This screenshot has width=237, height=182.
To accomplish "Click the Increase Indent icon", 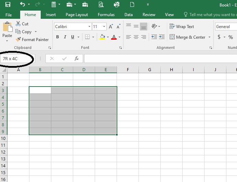I will click(162, 37).
